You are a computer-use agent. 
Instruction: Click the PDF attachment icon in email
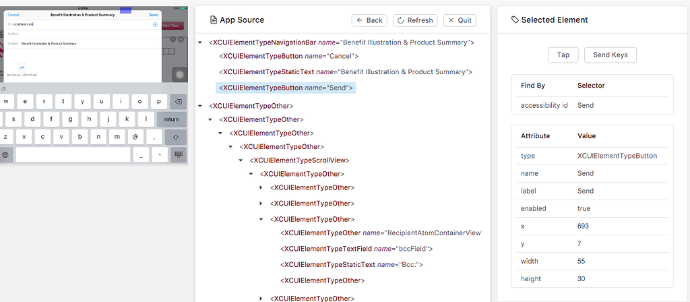[22, 68]
